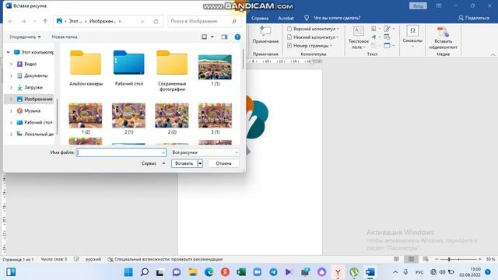Click the zoom out minus button

click(x=437, y=259)
